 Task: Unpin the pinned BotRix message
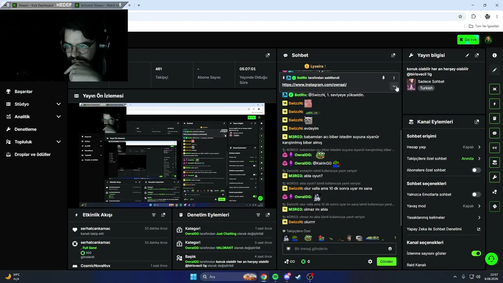[384, 78]
